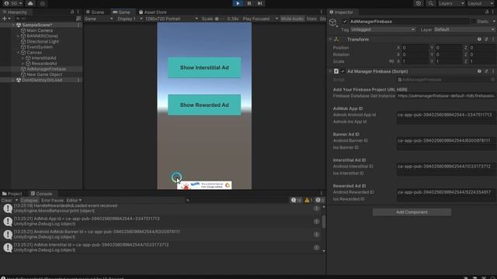This screenshot has height=279, width=497.
Task: Open the Asset Store tab
Action: click(x=152, y=12)
